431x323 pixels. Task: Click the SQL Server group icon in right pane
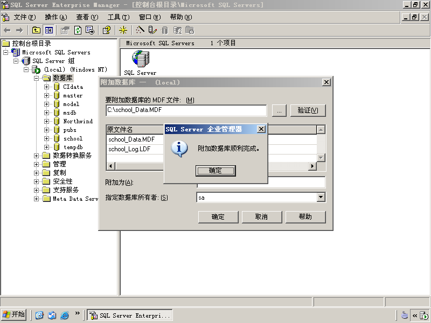click(141, 59)
